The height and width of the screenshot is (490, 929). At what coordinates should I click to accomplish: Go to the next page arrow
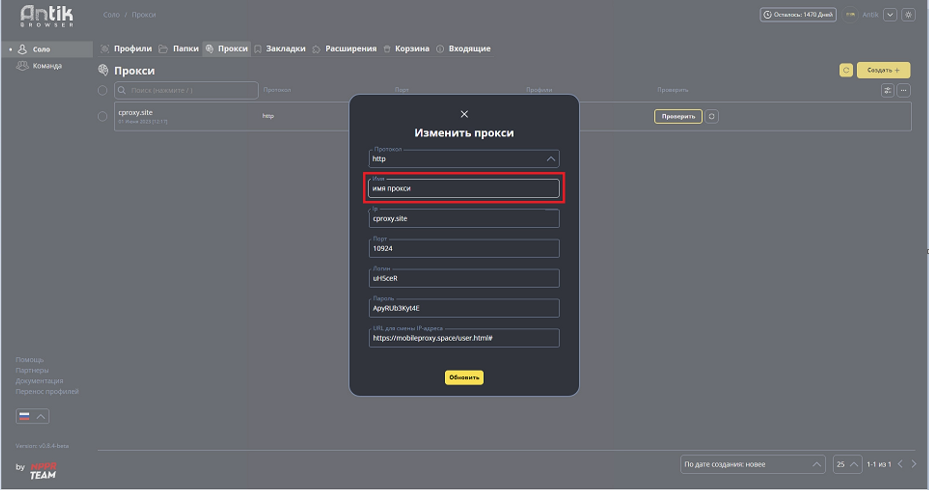(914, 464)
